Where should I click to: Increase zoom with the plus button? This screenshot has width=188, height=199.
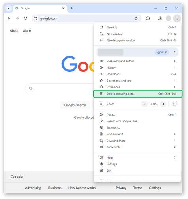tap(163, 104)
